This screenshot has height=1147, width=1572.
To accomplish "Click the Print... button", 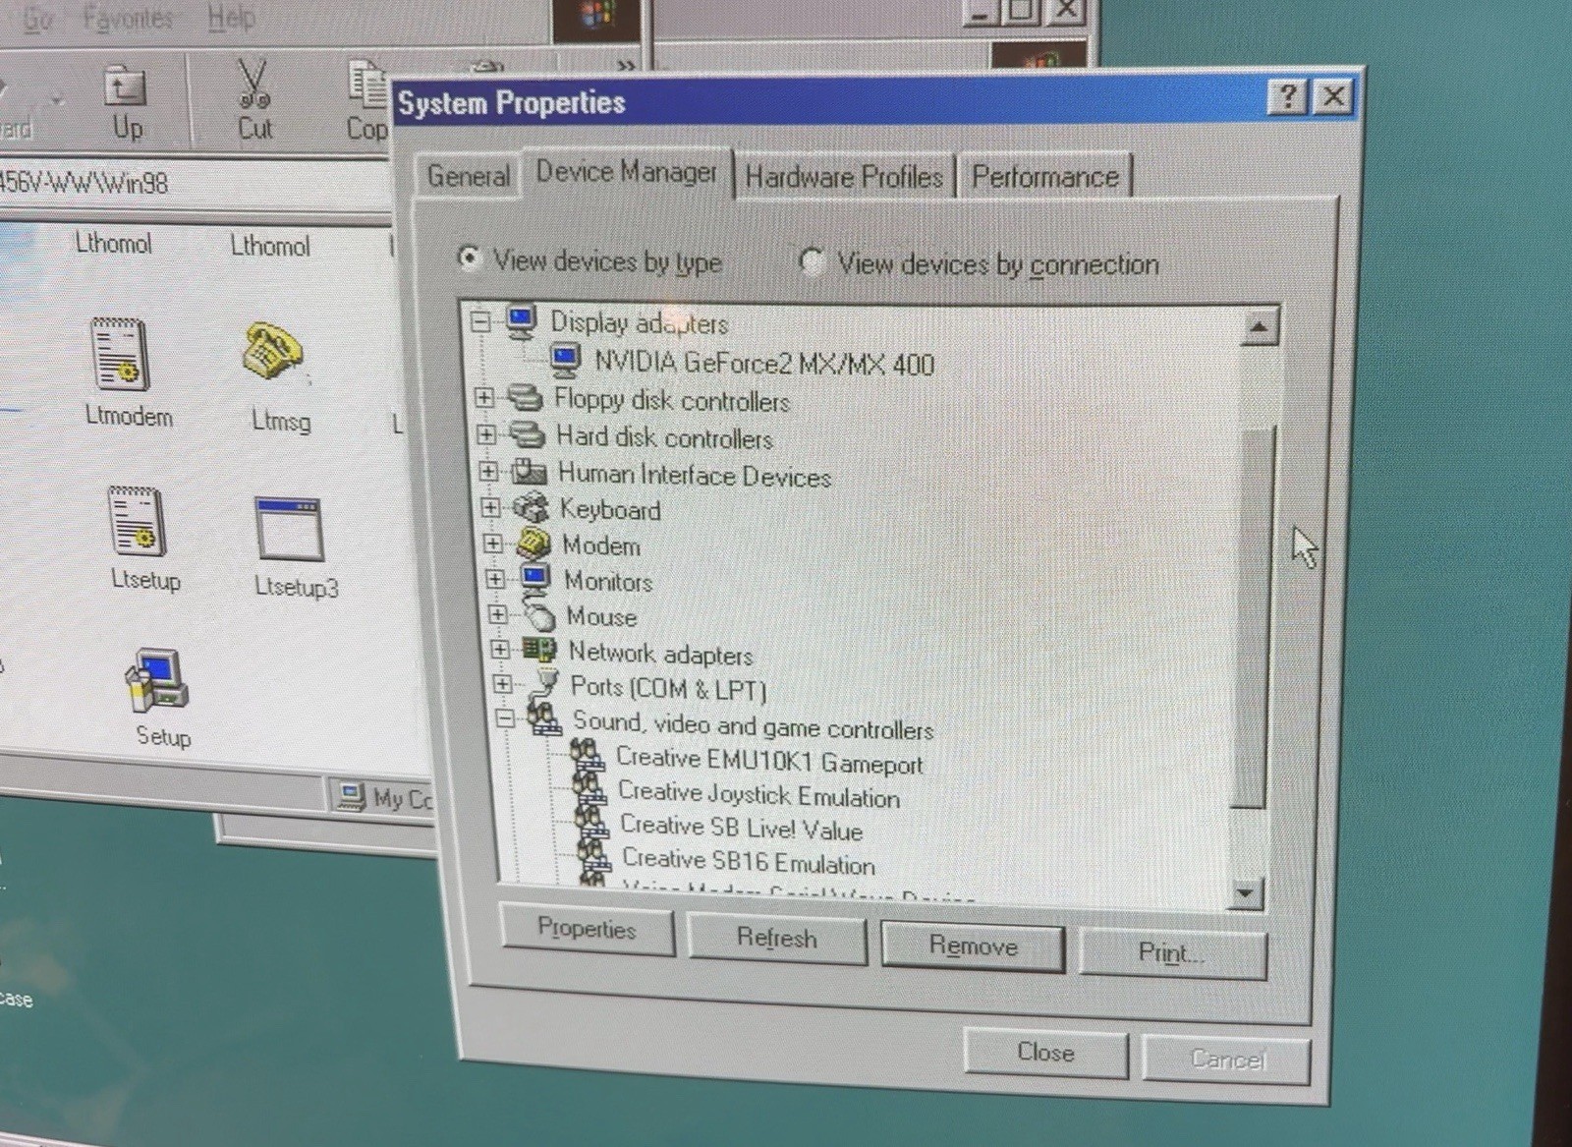I will 1172,952.
